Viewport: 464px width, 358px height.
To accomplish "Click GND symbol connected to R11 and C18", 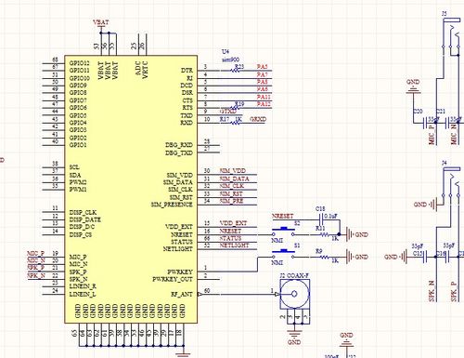I will [357, 234].
